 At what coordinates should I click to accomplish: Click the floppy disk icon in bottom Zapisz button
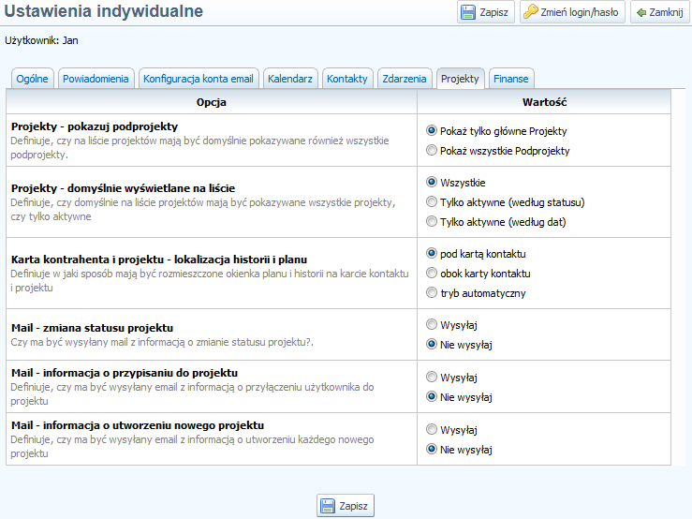[x=328, y=506]
